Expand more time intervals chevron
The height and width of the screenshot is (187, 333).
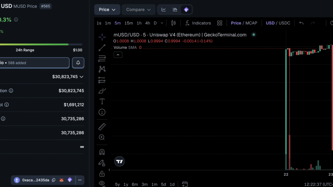(x=162, y=23)
